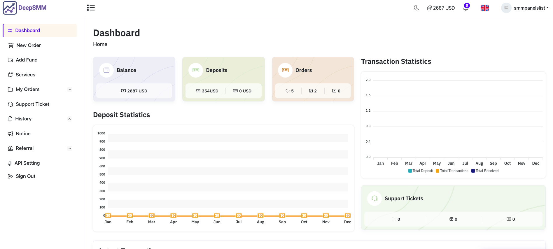
Task: Click Sign Out in sidebar
Action: pyautogui.click(x=25, y=176)
